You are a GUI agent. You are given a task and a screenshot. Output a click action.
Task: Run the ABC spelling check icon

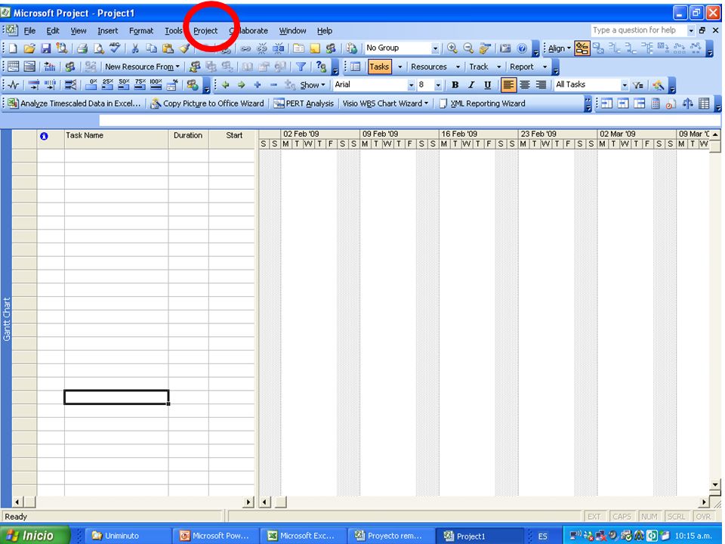coord(114,48)
